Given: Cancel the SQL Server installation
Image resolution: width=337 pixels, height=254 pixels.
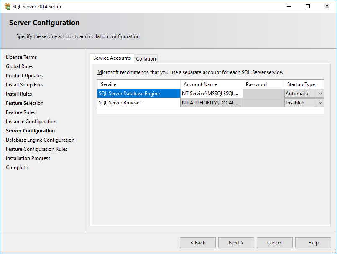Looking at the screenshot, I should 274,242.
